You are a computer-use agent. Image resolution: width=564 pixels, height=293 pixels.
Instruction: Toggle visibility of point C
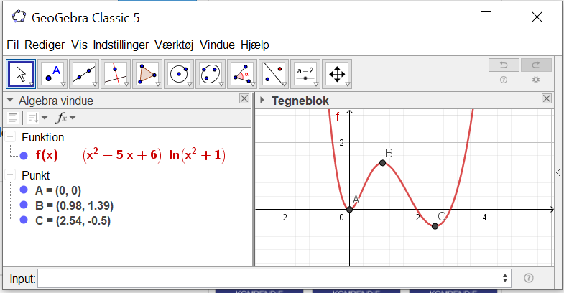pyautogui.click(x=24, y=220)
